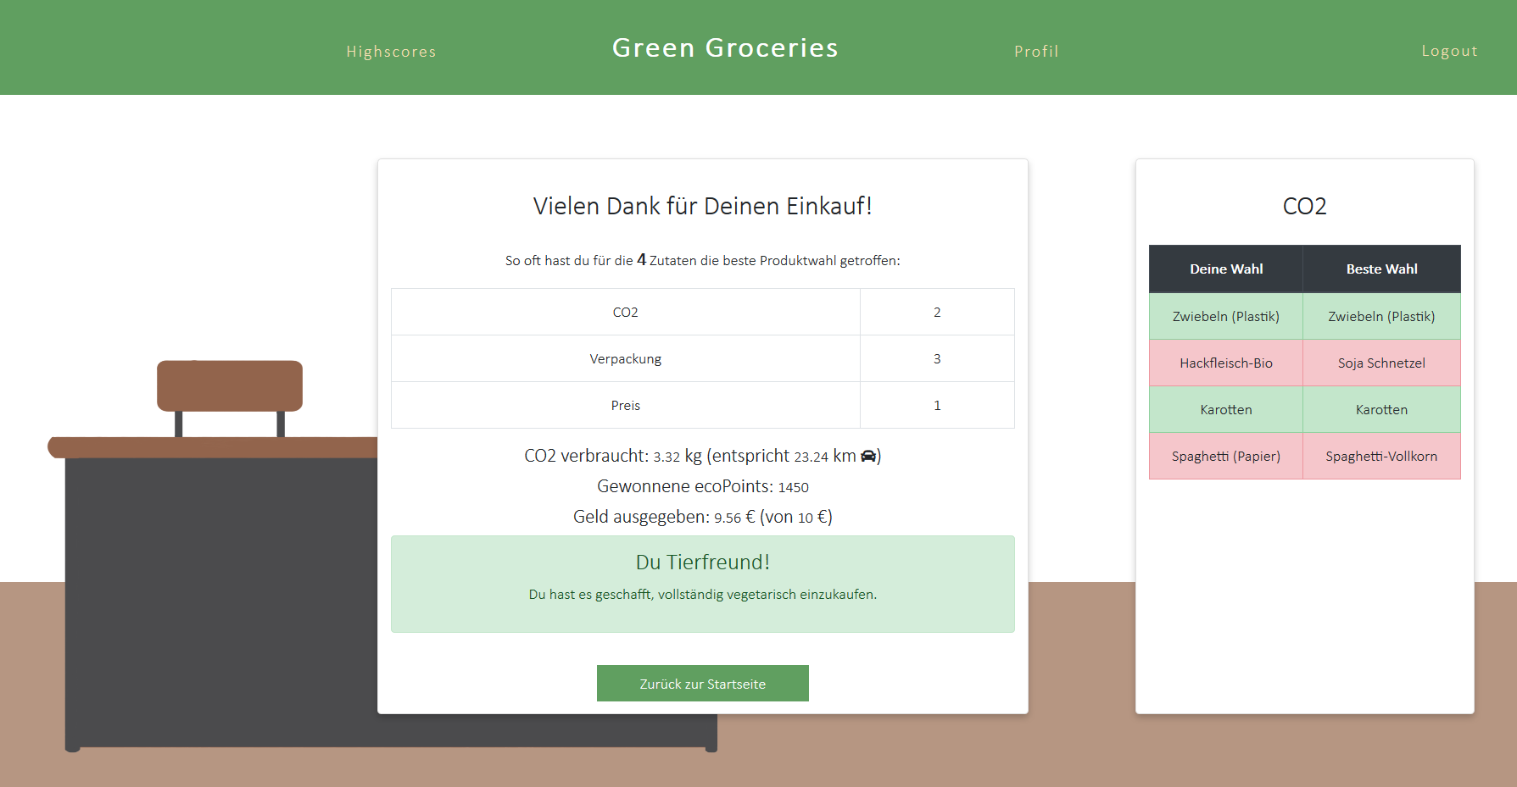
Task: Click the CO2 score value 2
Action: point(937,312)
